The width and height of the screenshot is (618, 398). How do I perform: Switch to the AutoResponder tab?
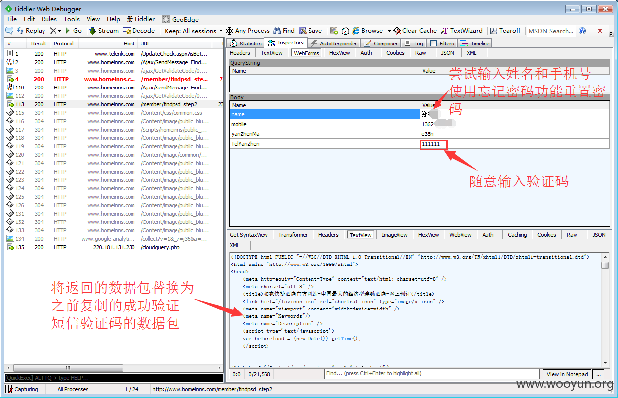point(334,44)
